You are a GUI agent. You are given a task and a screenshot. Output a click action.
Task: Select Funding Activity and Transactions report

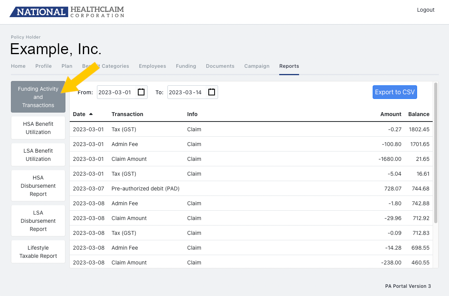[x=38, y=97]
